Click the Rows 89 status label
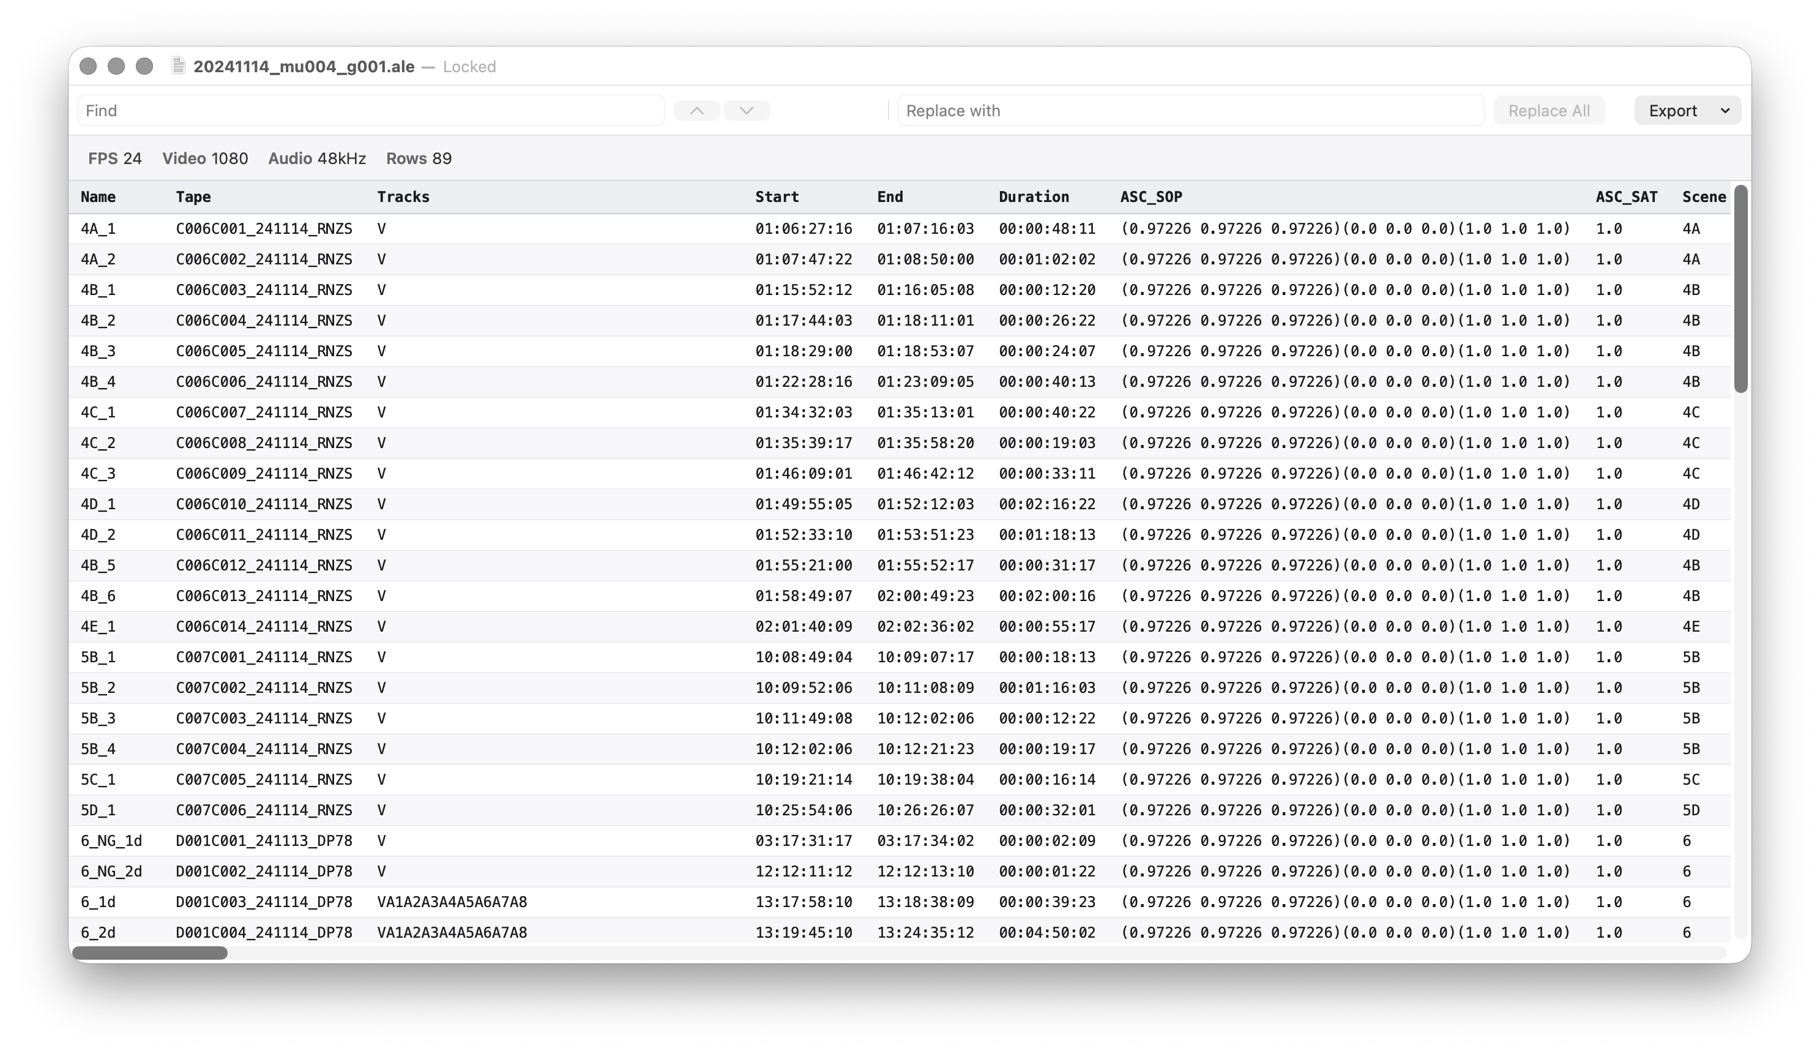Screen dimensions: 1820x1054 pyautogui.click(x=419, y=158)
